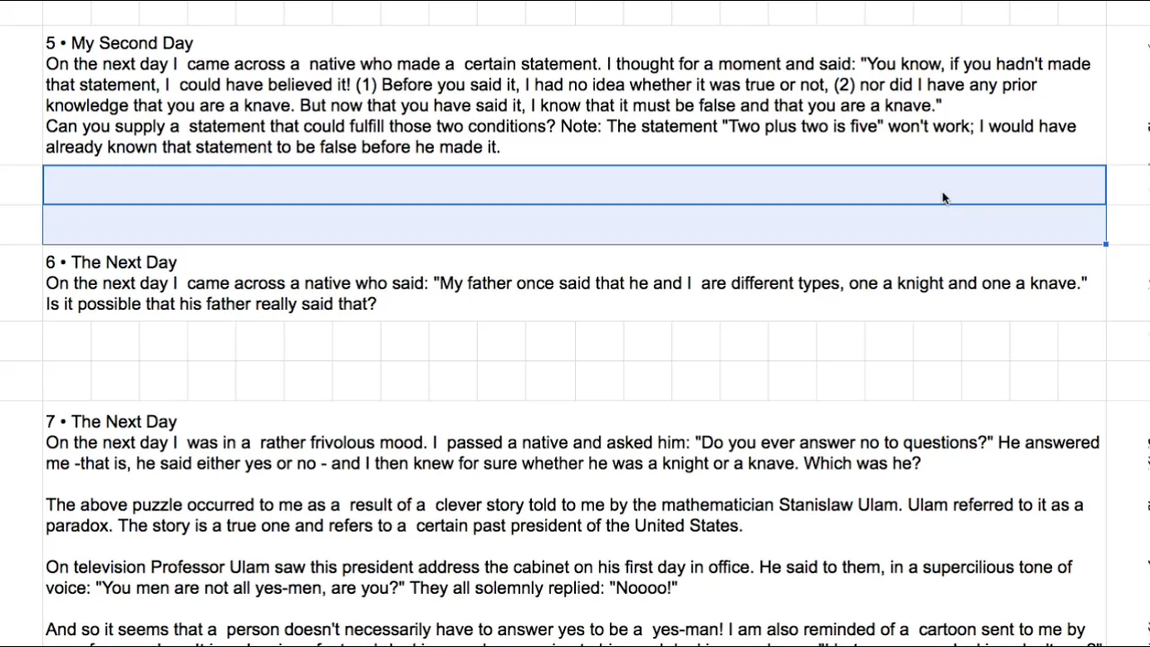Viewport: 1150px width, 647px height.
Task: Select the right-hand column cell beside puzzle 5
Action: click(x=1128, y=95)
